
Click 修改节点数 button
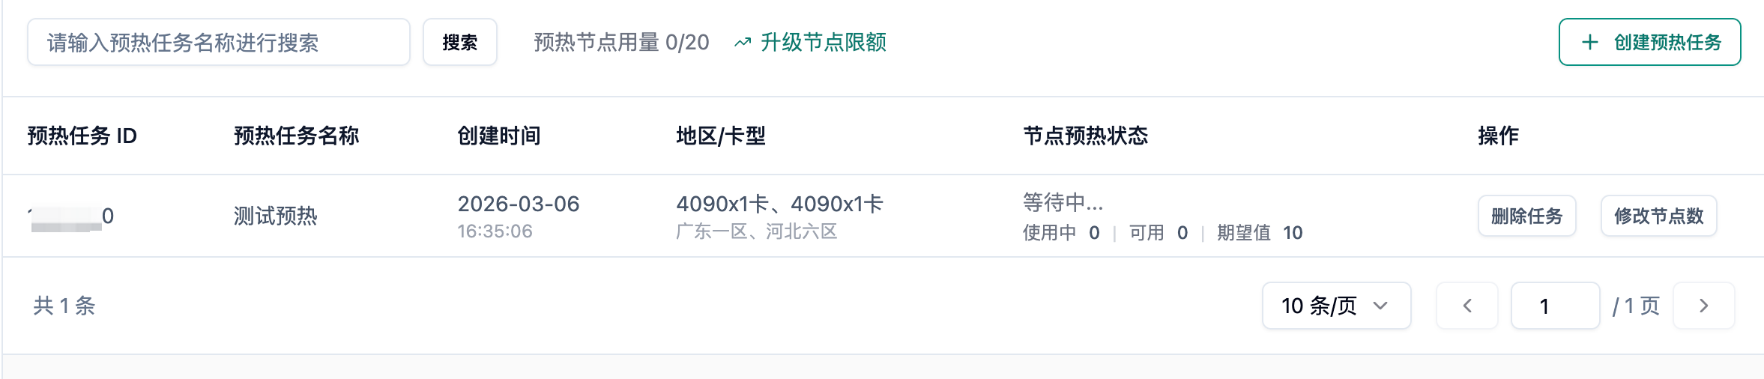(x=1658, y=216)
